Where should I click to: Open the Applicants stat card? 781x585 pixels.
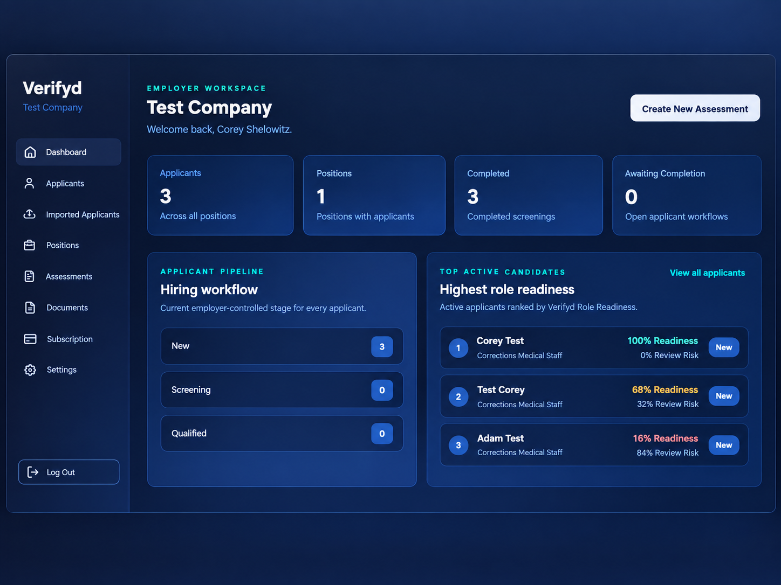click(x=220, y=195)
